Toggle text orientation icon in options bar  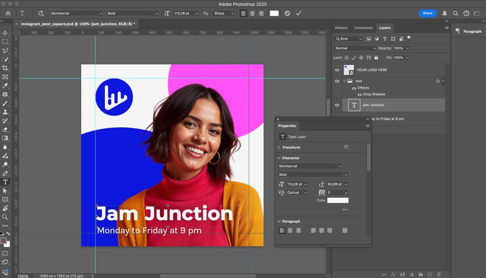pos(41,13)
